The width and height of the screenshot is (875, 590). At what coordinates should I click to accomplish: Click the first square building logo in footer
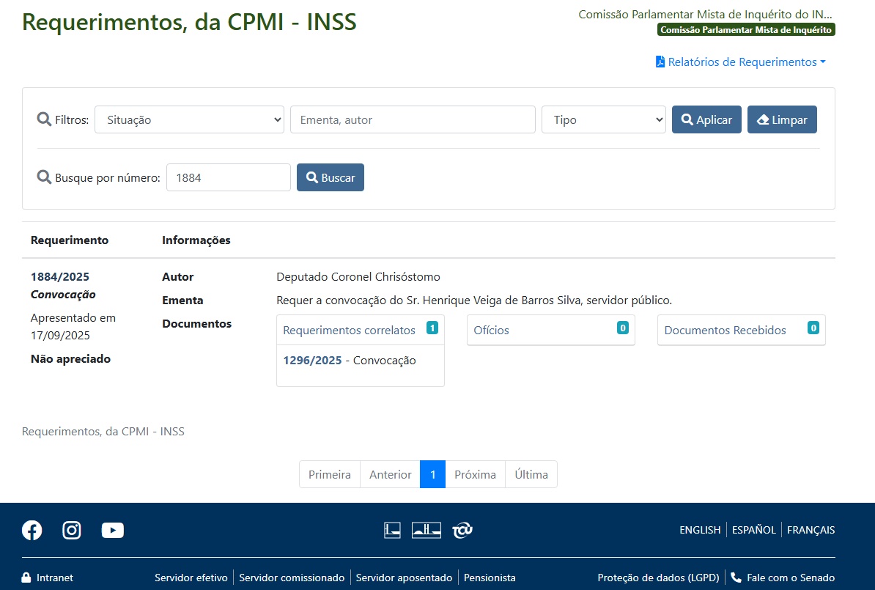[392, 530]
